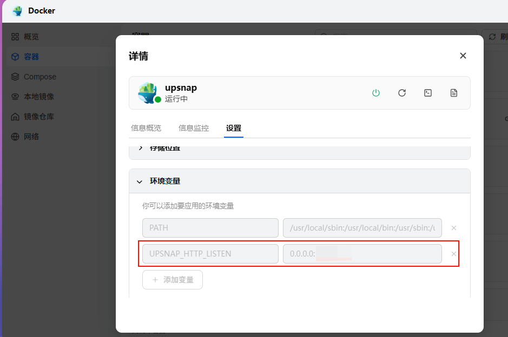The width and height of the screenshot is (508, 337).
Task: Open the 概览 overview sidebar item
Action: tap(25, 37)
